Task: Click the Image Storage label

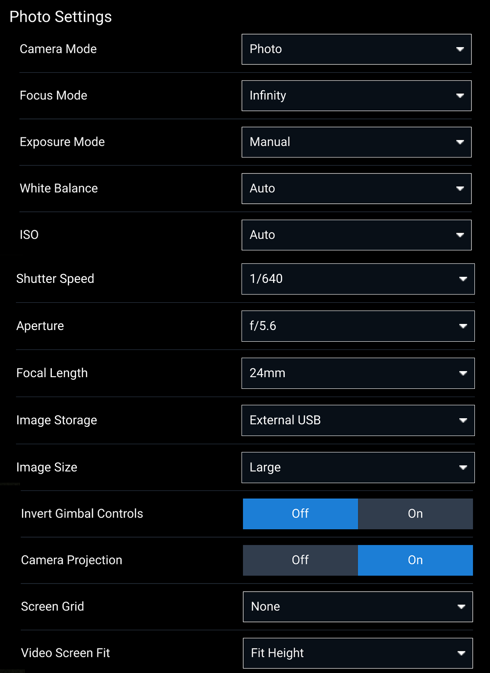Action: pos(57,420)
